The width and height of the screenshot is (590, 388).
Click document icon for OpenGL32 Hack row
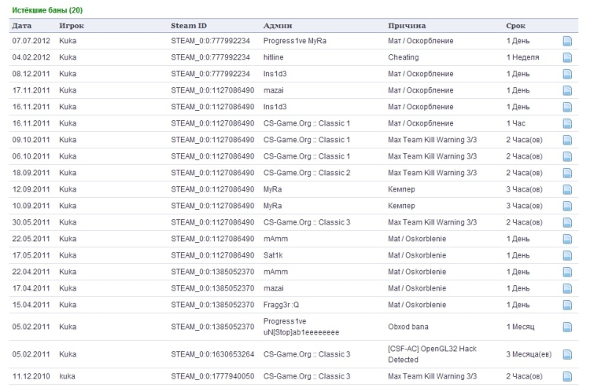tap(567, 354)
